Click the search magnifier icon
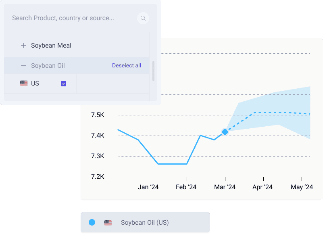The width and height of the screenshot is (327, 234). point(143,18)
